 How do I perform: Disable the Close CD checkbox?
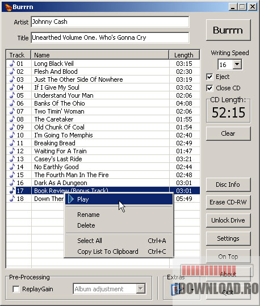209,88
